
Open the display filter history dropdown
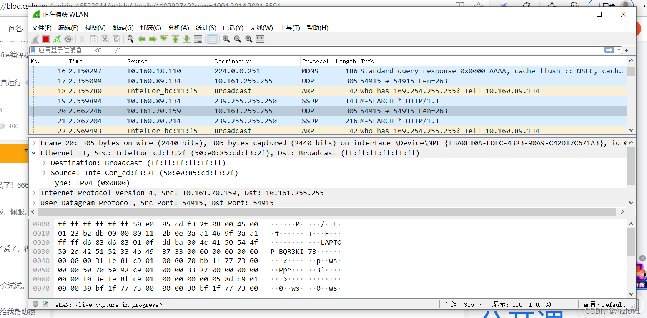[619, 50]
